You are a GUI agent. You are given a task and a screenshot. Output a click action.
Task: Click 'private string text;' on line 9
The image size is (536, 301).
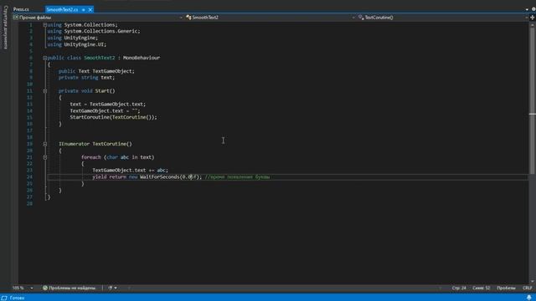pos(86,78)
